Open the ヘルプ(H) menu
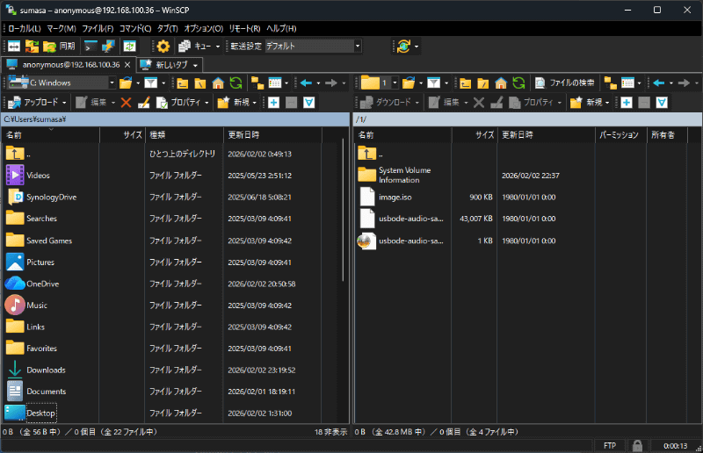This screenshot has height=453, width=703. point(281,29)
